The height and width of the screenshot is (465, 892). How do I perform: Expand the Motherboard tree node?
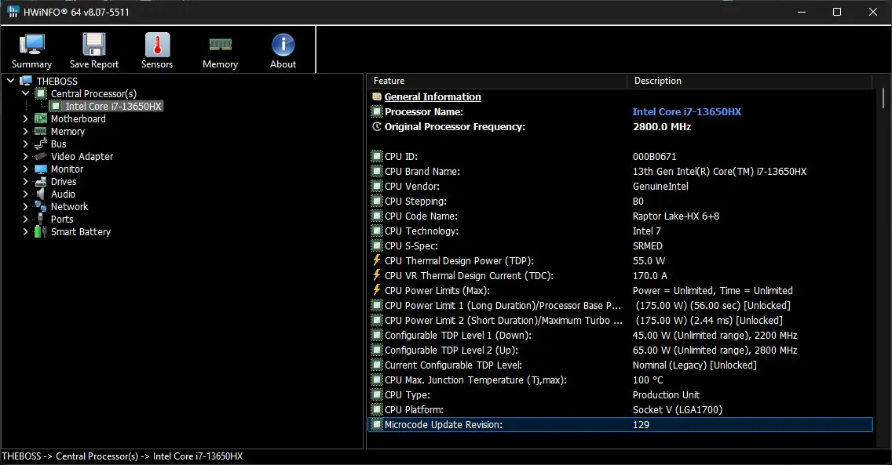[x=25, y=118]
